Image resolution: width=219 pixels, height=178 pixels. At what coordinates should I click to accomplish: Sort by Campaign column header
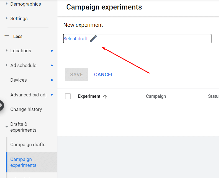(x=156, y=96)
